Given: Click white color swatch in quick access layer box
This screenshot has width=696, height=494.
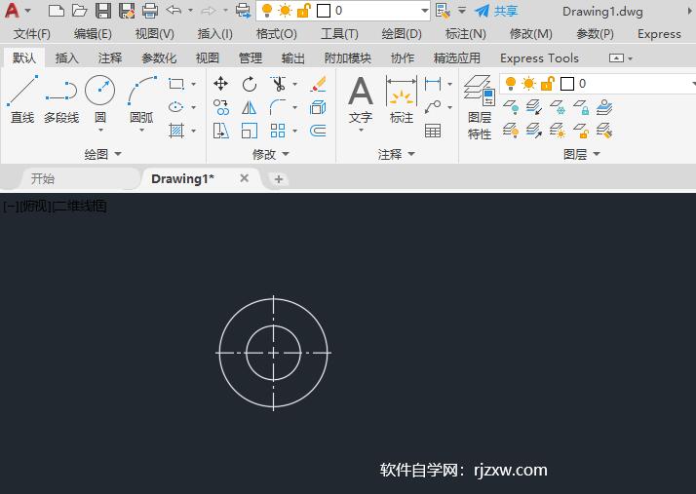Looking at the screenshot, I should pyautogui.click(x=324, y=11).
